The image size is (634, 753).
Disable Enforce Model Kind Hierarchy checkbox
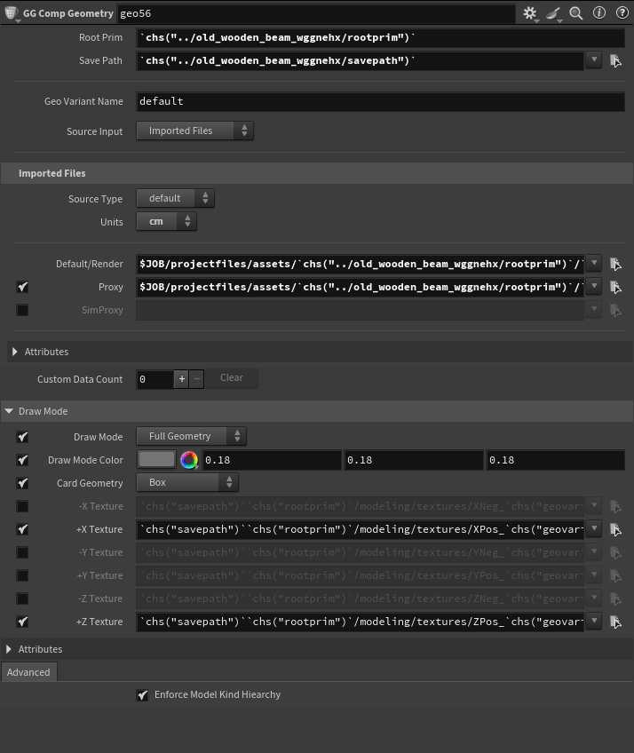(x=142, y=695)
